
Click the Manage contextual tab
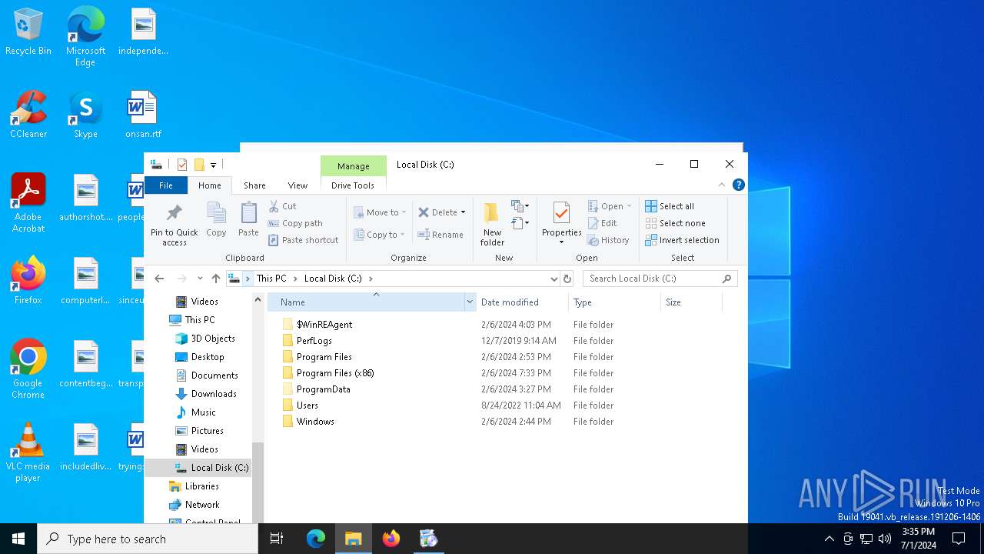pyautogui.click(x=354, y=165)
